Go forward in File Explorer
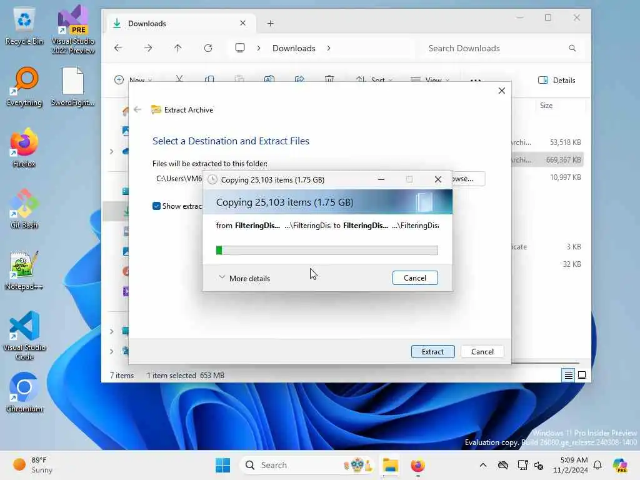The width and height of the screenshot is (640, 480). (148, 48)
